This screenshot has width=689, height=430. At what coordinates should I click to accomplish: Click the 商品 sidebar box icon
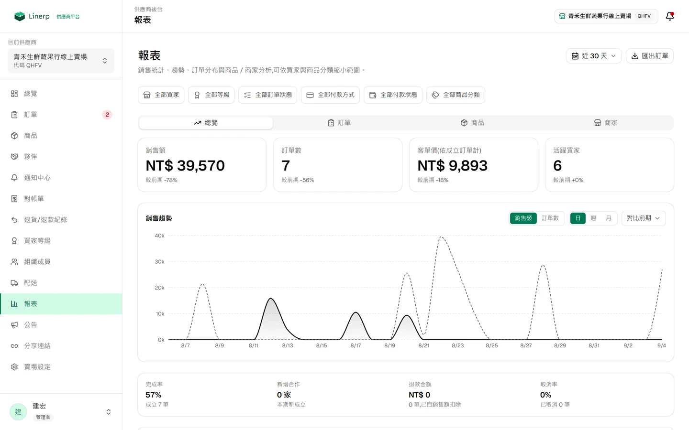tap(14, 136)
